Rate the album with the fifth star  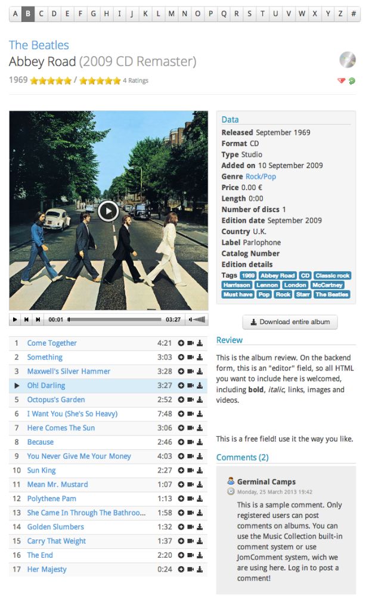(x=67, y=80)
